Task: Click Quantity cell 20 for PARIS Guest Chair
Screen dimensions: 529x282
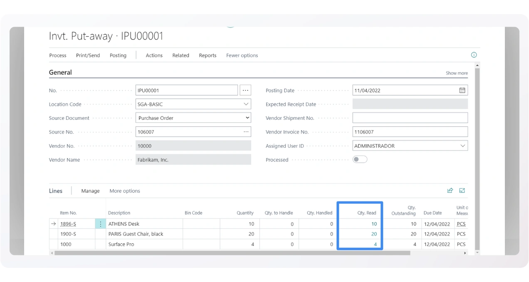Action: click(240, 234)
